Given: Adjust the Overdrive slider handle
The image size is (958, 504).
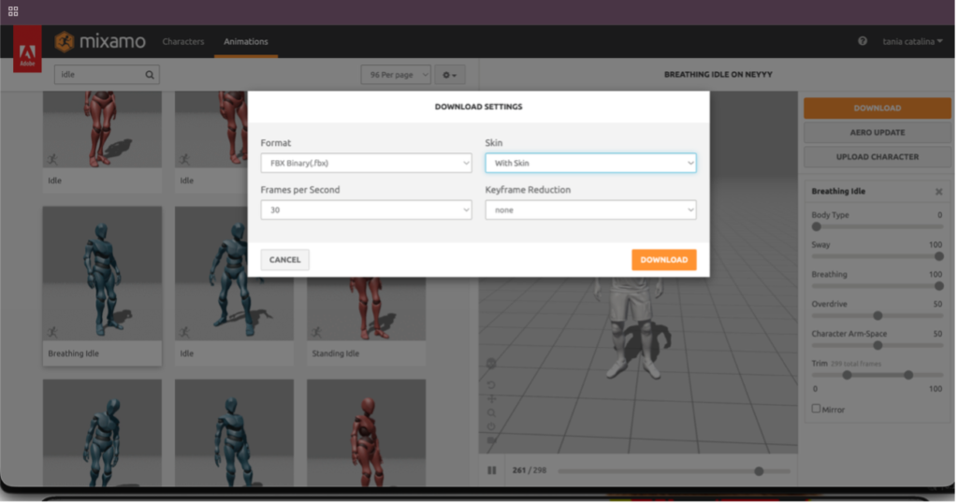Looking at the screenshot, I should [x=878, y=316].
